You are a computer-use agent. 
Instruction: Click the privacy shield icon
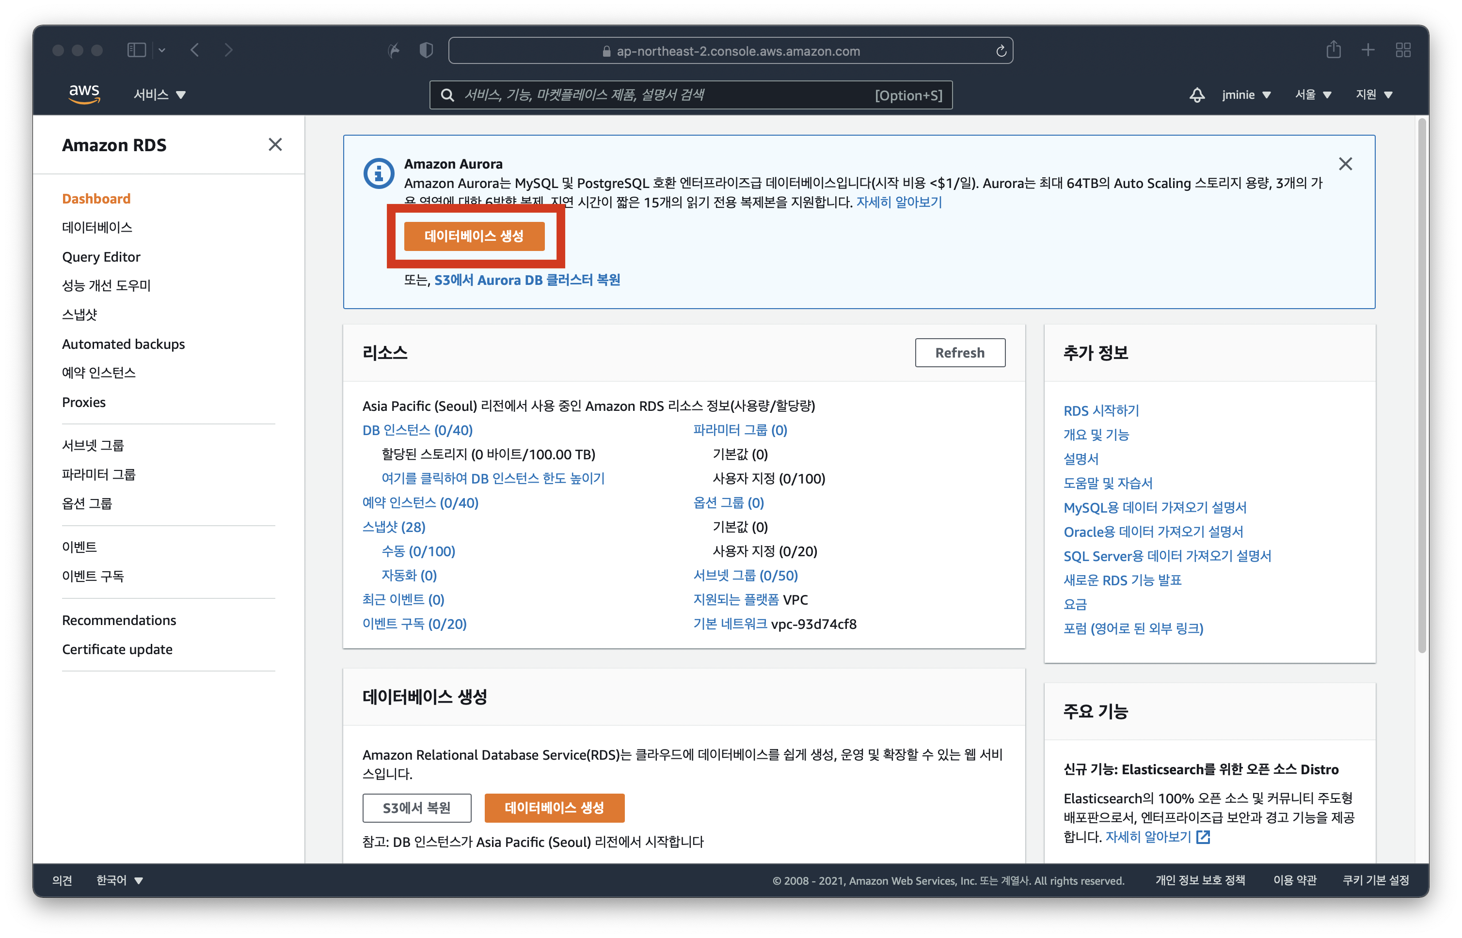click(x=426, y=50)
